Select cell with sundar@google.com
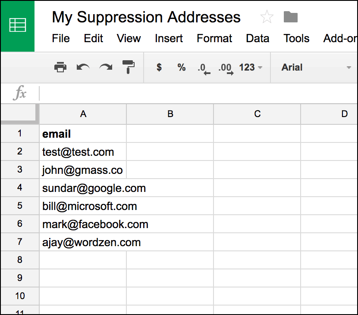The width and height of the screenshot is (358, 315). tap(83, 188)
